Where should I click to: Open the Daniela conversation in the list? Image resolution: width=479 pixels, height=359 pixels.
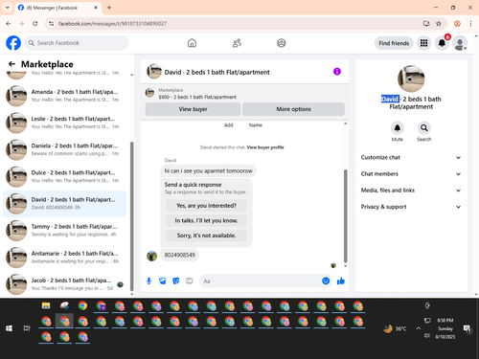(x=64, y=149)
